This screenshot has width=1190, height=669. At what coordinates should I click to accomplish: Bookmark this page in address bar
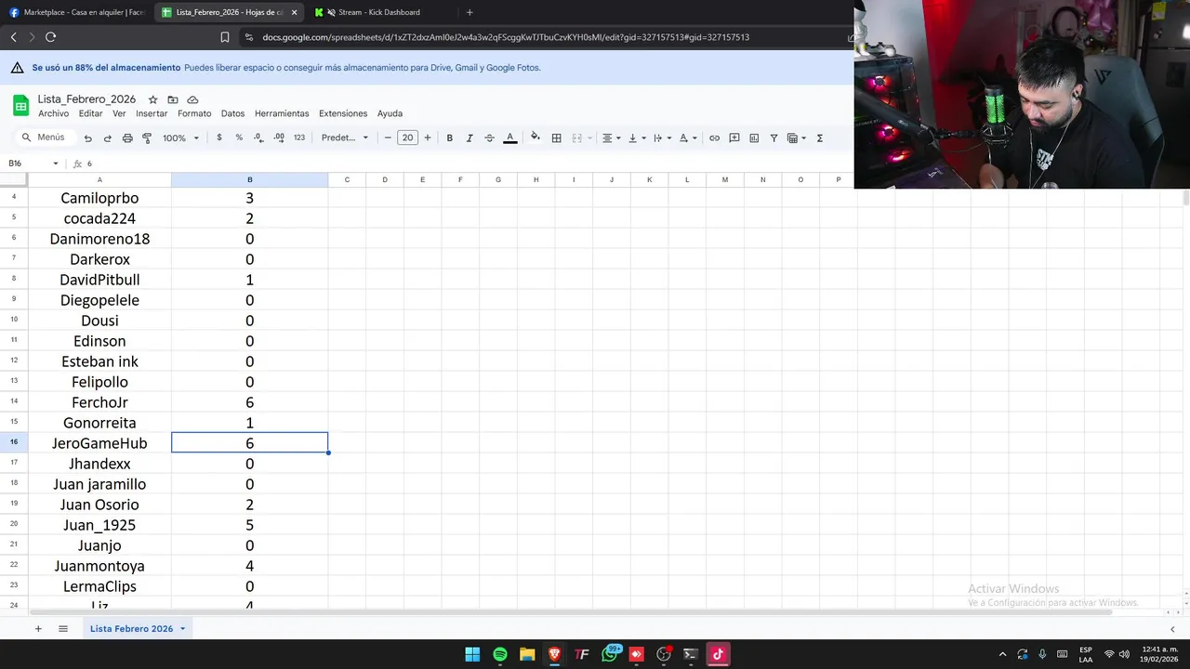click(x=225, y=37)
